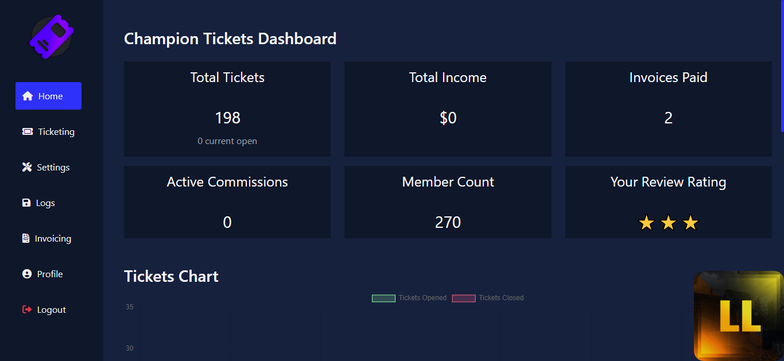
Task: Click the Settings tools icon
Action: coord(27,167)
